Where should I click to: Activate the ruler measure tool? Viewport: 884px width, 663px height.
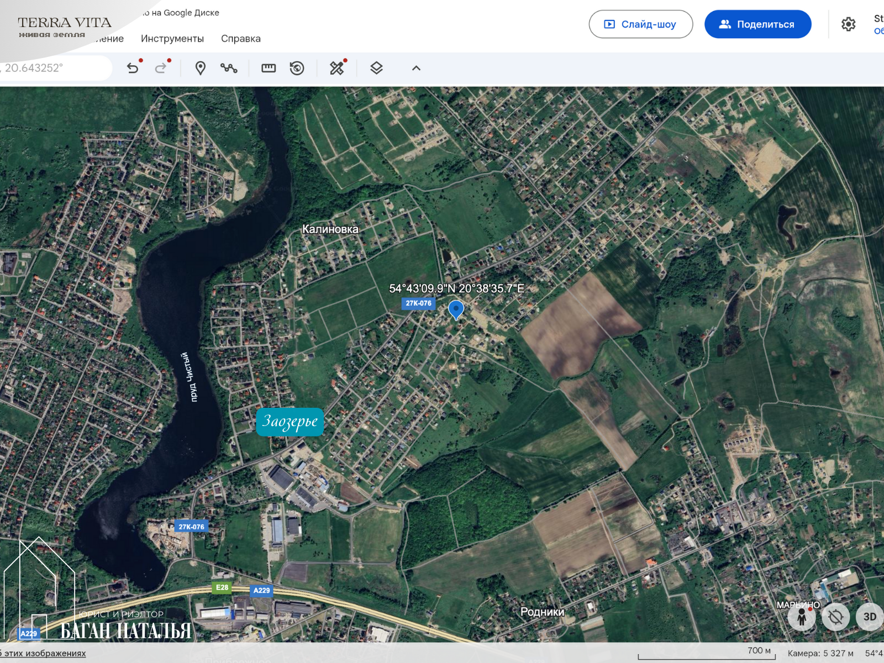coord(269,68)
